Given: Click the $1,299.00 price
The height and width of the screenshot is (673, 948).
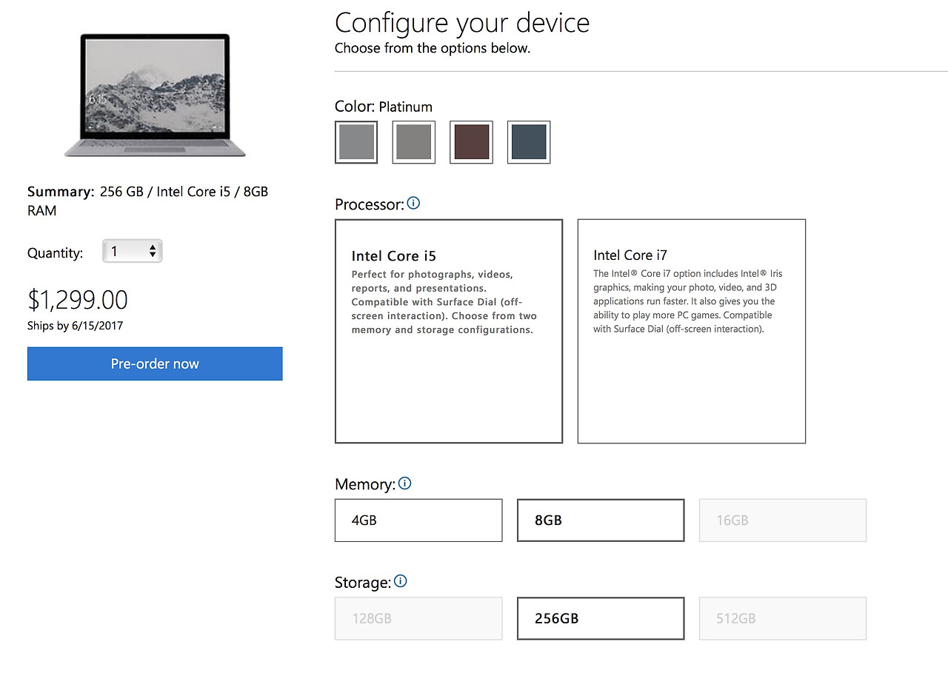Looking at the screenshot, I should 78,300.
